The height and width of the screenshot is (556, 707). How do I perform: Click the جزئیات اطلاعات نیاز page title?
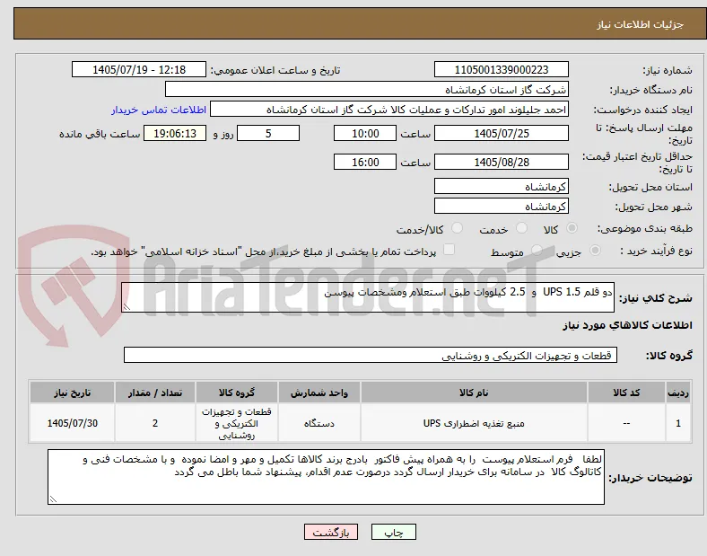(x=641, y=24)
